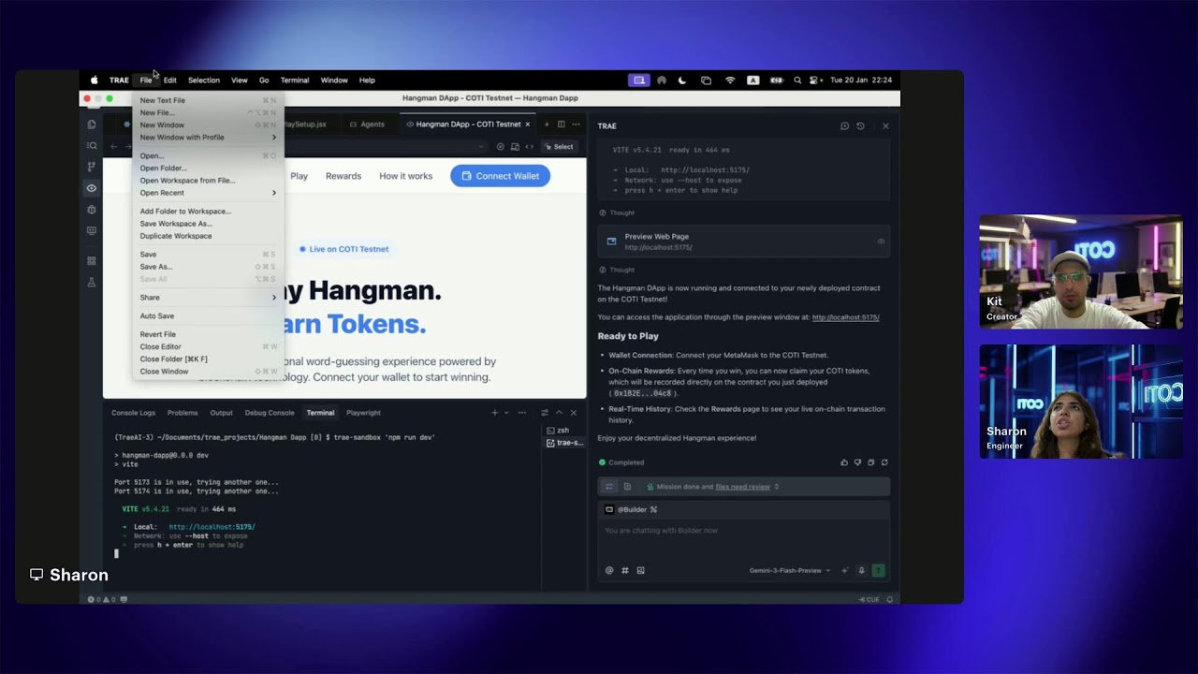Open the Gemini-3-Flash-Preview model dropdown
The image size is (1198, 674).
point(790,570)
